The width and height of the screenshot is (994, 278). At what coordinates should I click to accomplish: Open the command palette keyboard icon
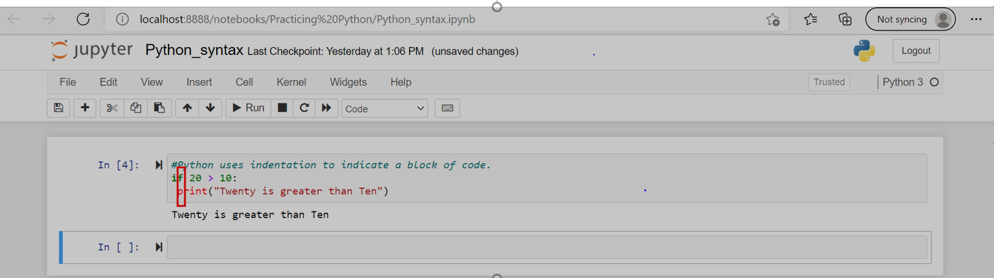(x=447, y=108)
